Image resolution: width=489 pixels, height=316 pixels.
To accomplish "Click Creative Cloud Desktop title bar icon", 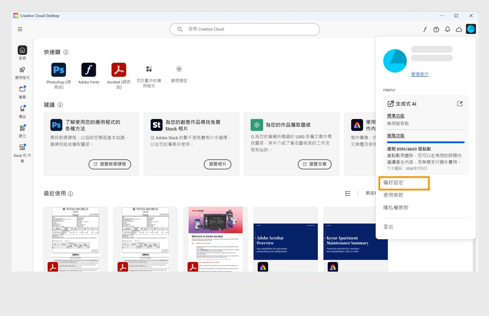I will pos(16,16).
